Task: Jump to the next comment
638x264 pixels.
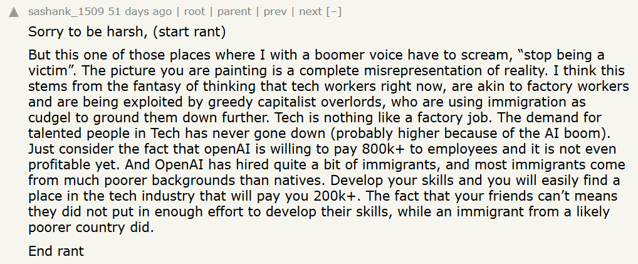Action: (310, 12)
